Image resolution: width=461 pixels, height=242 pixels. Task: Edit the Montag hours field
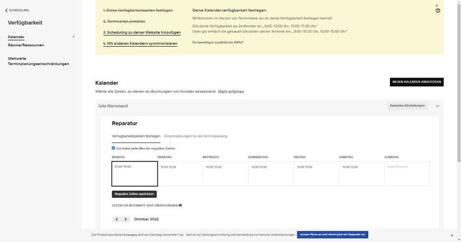coord(134,173)
